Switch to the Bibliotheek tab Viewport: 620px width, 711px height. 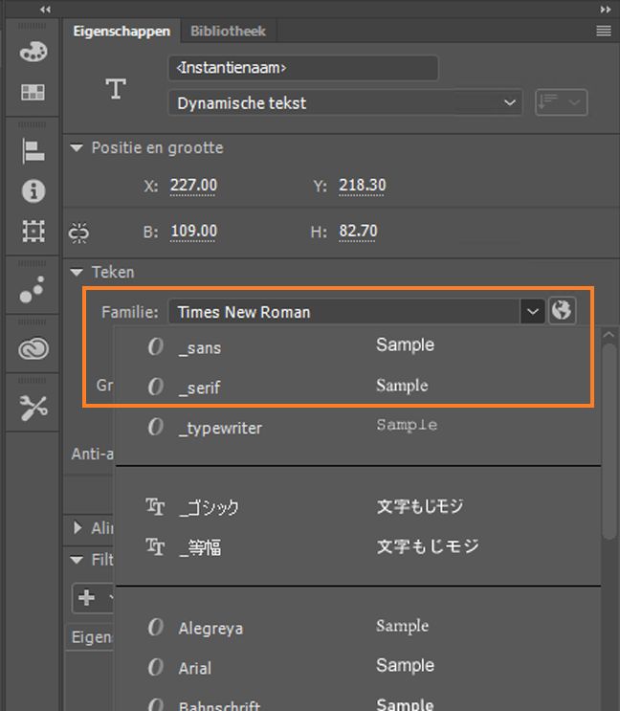click(228, 31)
